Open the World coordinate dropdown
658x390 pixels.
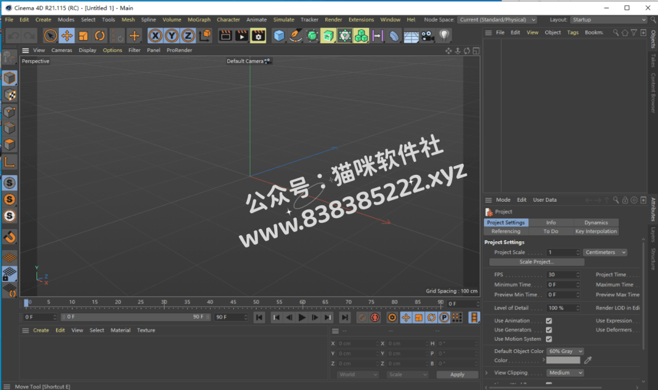point(358,375)
